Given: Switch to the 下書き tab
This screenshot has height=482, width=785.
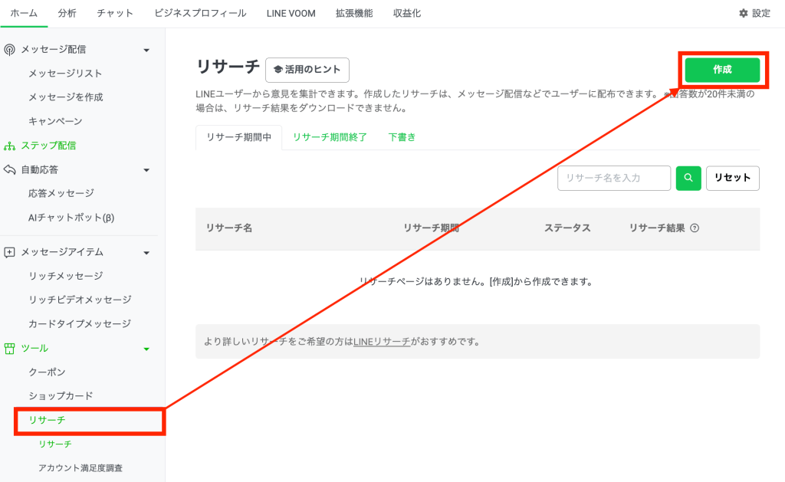Looking at the screenshot, I should click(402, 137).
